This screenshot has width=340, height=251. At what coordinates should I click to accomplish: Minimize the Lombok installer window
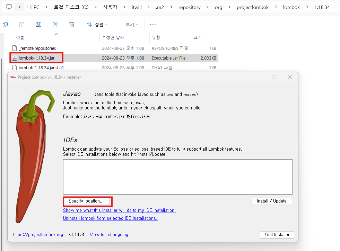[x=259, y=77]
